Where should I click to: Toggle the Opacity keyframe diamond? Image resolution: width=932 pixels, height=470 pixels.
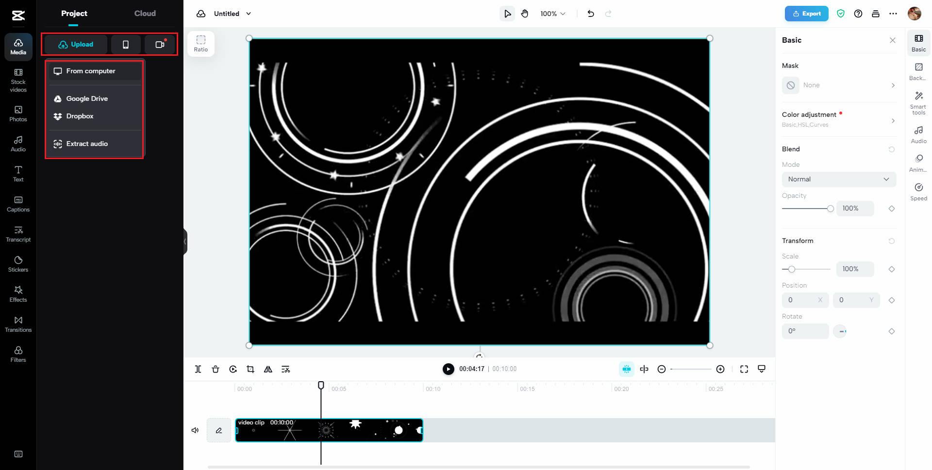(x=892, y=209)
